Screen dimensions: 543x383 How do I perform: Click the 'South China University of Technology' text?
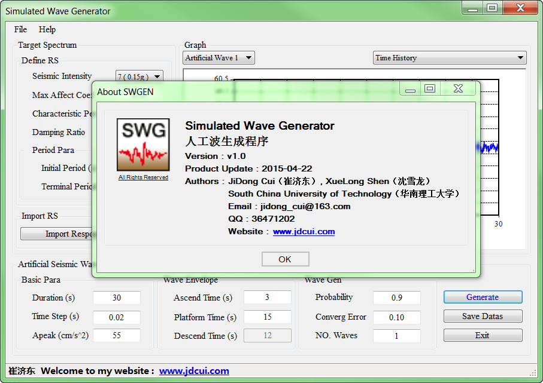[310, 194]
